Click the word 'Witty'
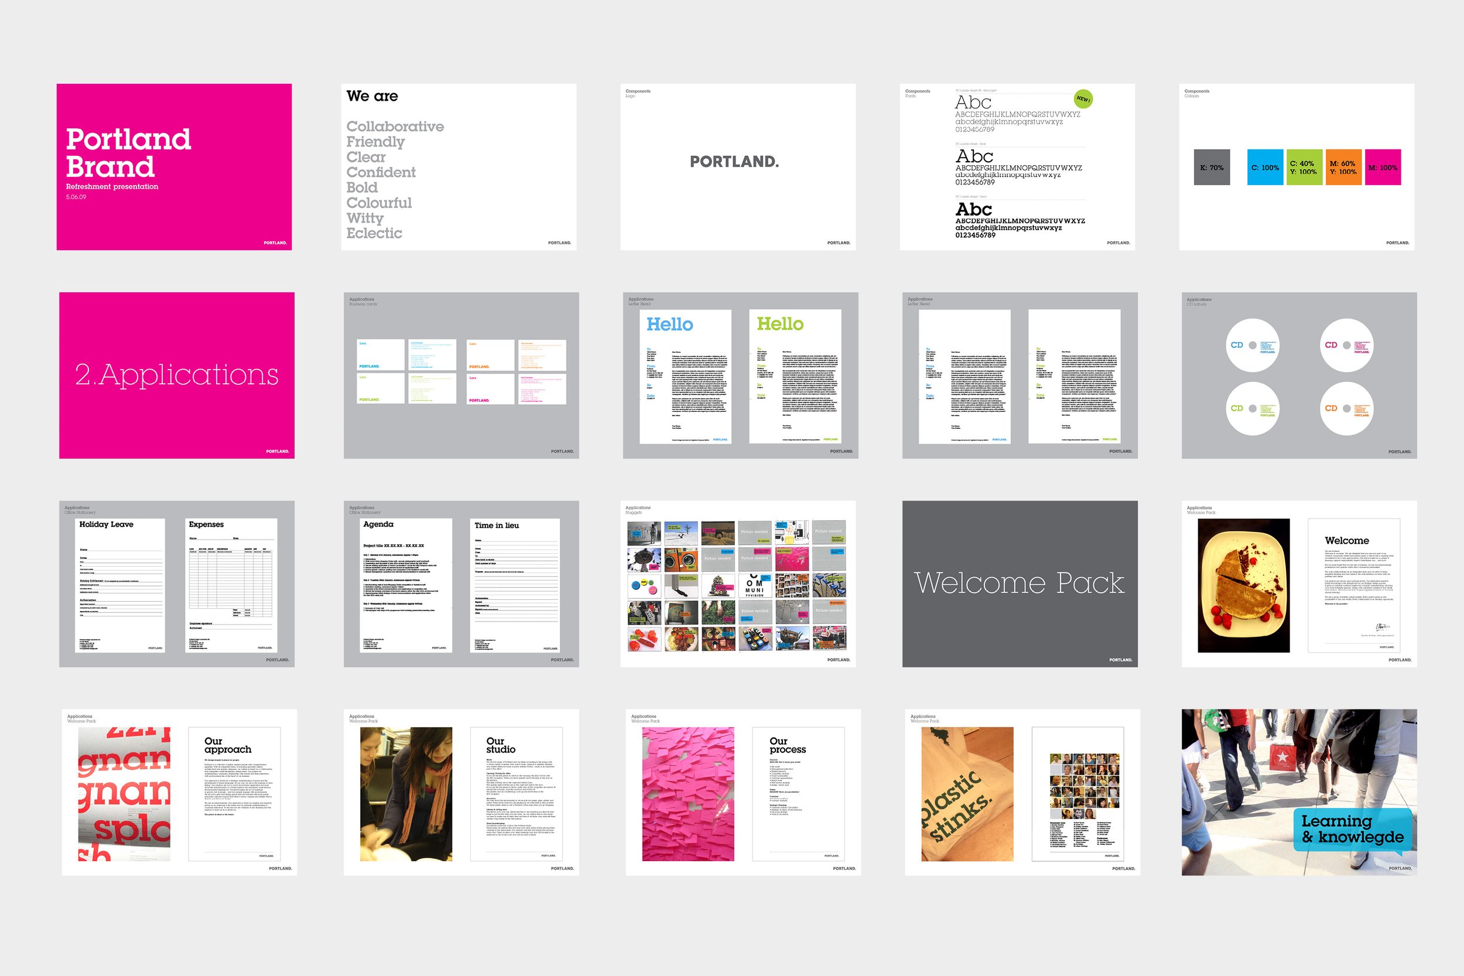The width and height of the screenshot is (1464, 976). coord(365,218)
